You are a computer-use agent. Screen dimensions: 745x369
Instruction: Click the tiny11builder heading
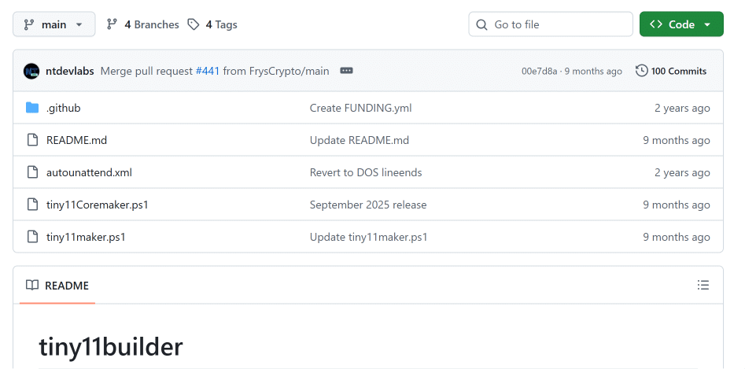click(111, 347)
